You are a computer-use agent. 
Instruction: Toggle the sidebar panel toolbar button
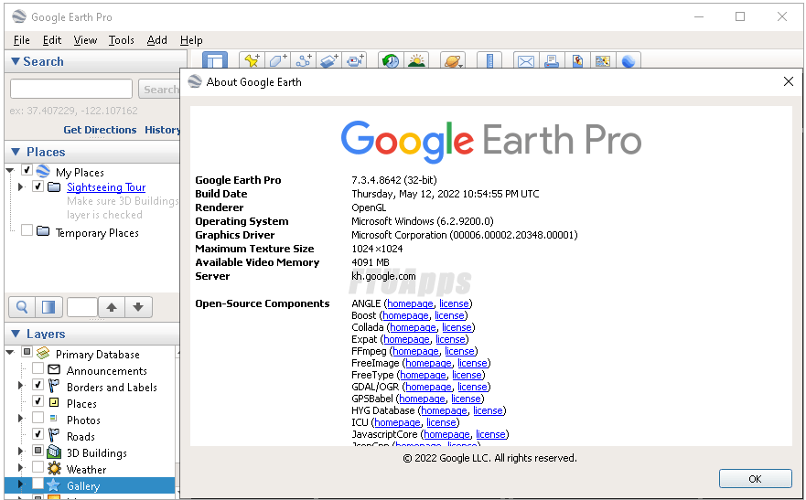point(214,61)
